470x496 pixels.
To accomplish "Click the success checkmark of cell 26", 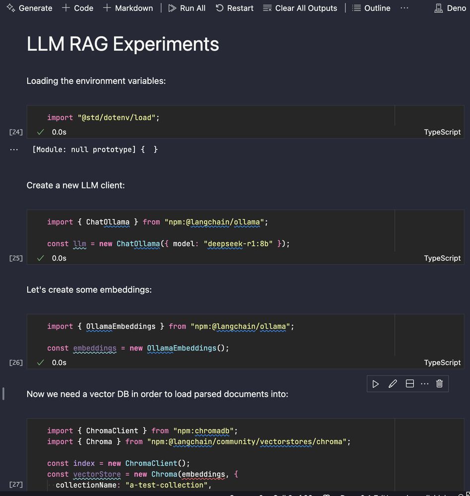I will click(40, 363).
